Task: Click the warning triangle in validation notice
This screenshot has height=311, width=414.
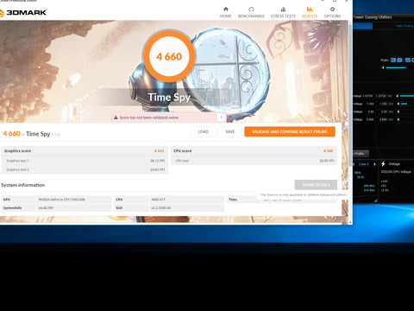Action: point(116,117)
